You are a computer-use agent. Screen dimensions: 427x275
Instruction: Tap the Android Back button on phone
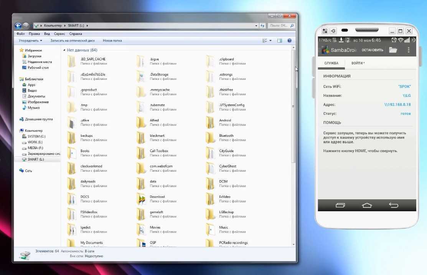394,205
